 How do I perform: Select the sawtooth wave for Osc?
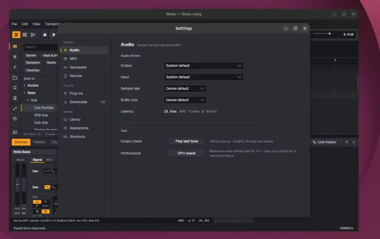point(47,171)
